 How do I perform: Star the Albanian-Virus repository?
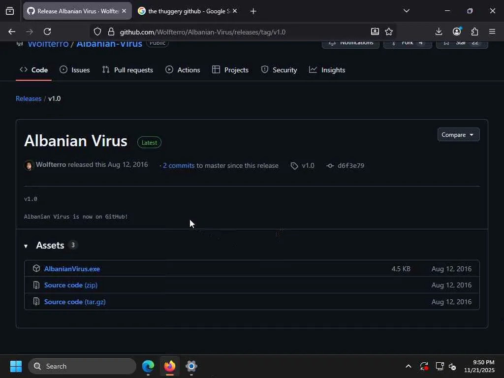[462, 43]
